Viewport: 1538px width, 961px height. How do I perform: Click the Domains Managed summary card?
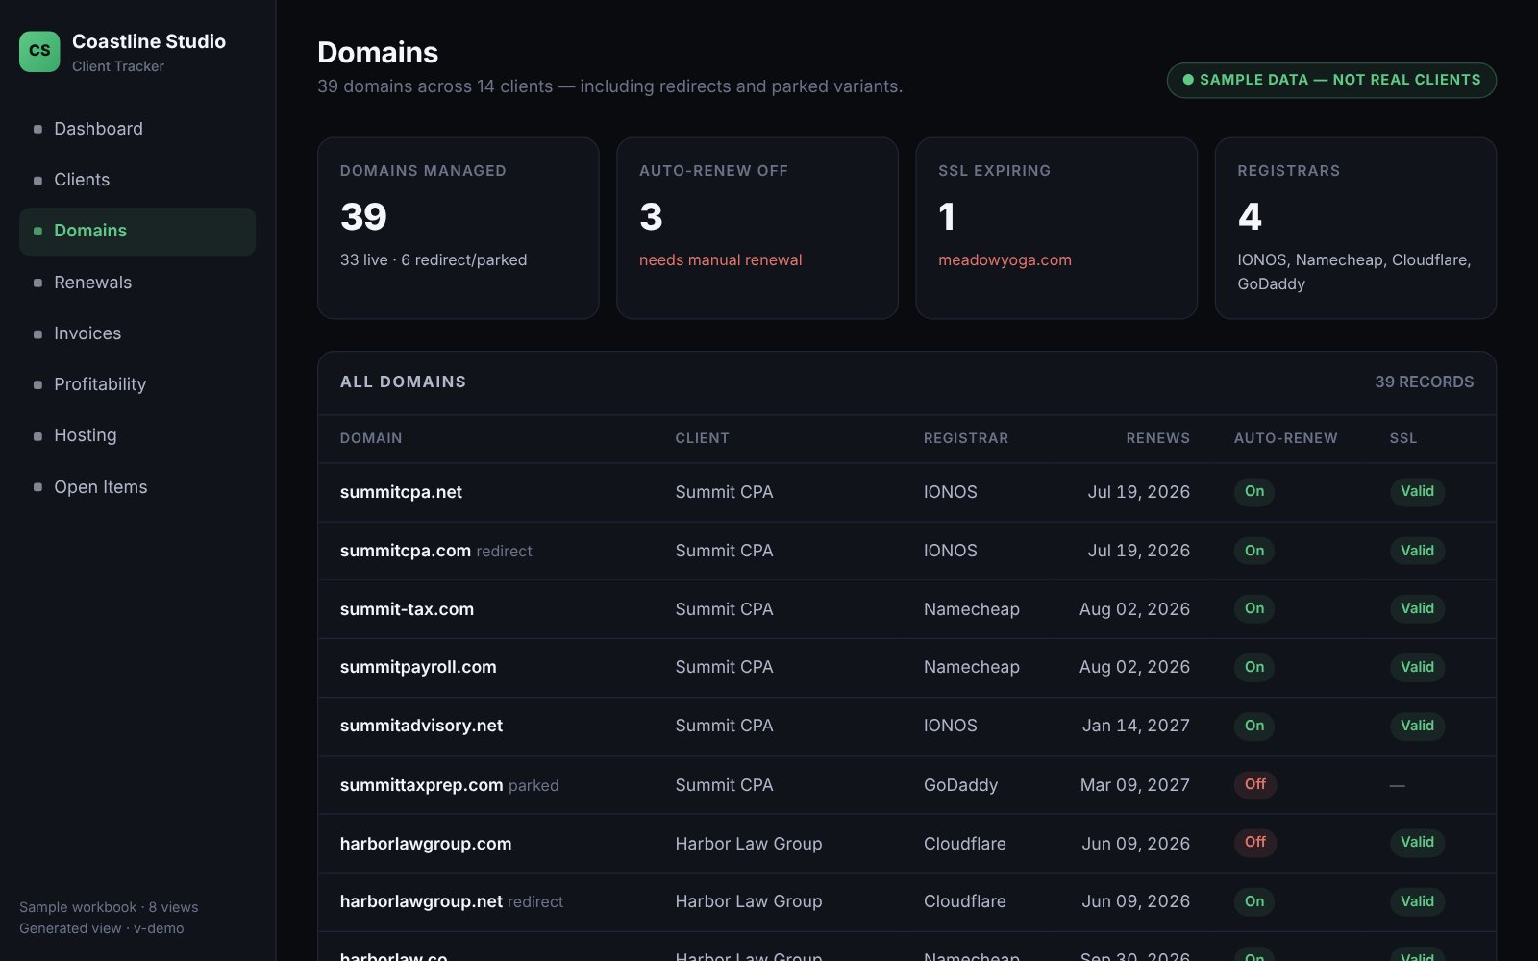[459, 228]
